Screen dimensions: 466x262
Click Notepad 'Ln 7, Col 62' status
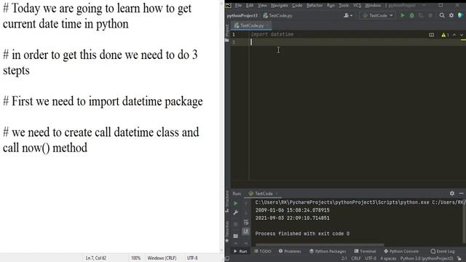(95, 258)
